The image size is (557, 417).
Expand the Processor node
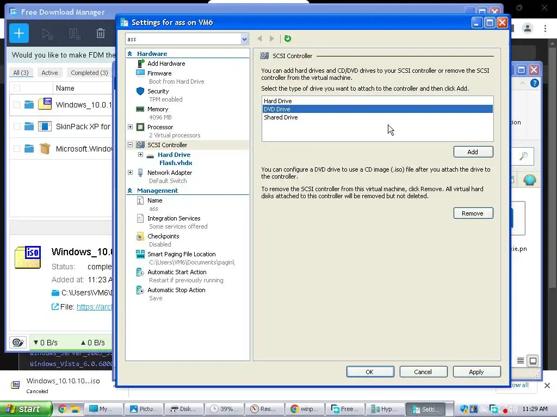[x=131, y=127]
